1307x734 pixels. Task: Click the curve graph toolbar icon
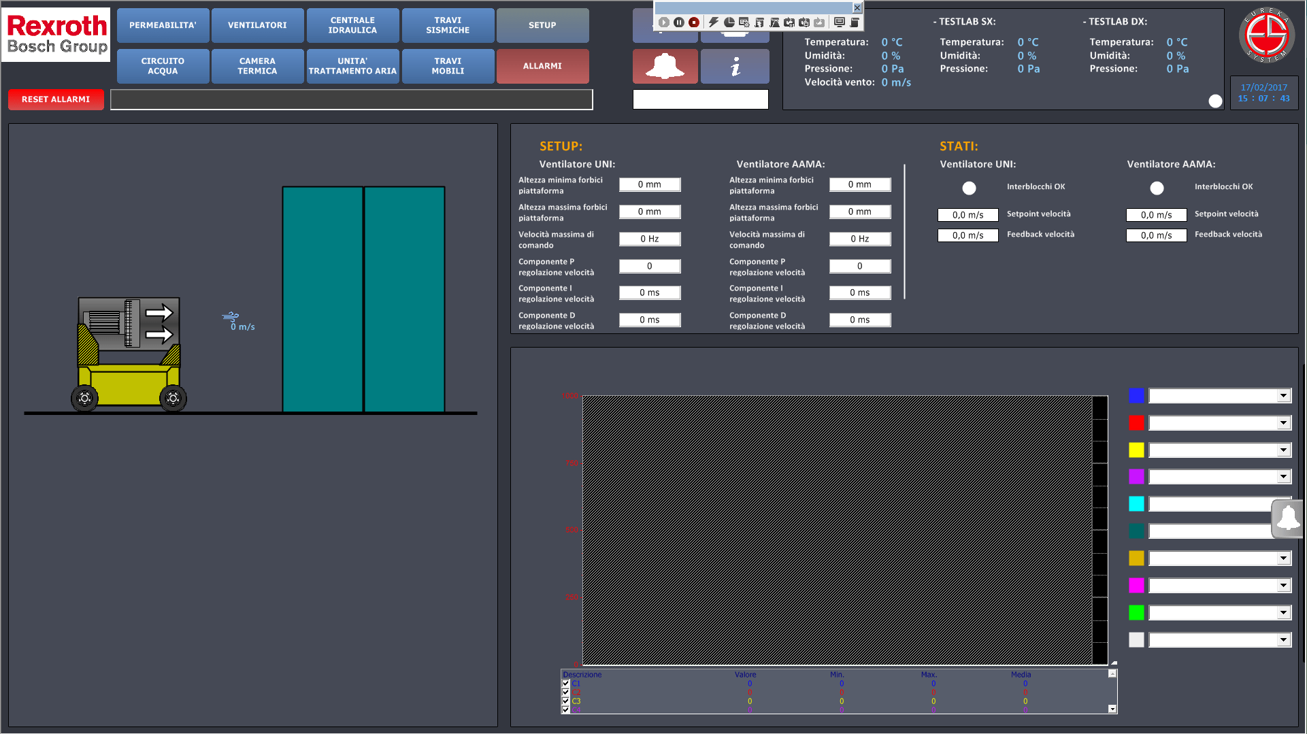774,22
